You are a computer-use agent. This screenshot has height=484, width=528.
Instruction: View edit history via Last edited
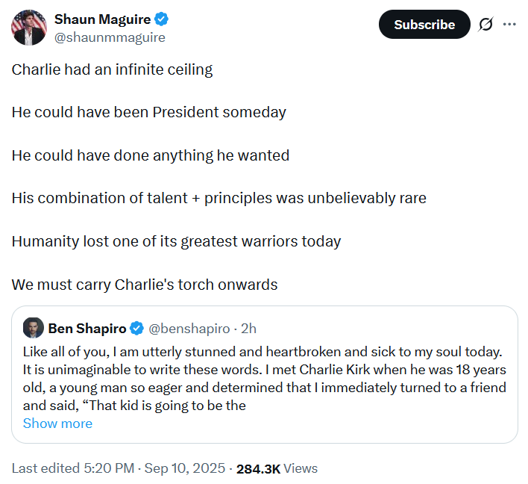pyautogui.click(x=74, y=468)
